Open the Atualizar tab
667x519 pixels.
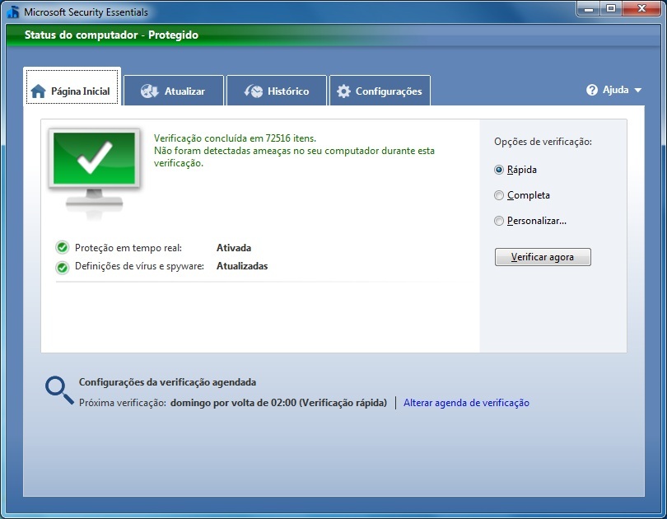click(174, 91)
